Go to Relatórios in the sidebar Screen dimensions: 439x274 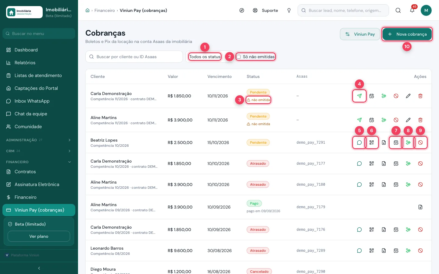click(39, 63)
